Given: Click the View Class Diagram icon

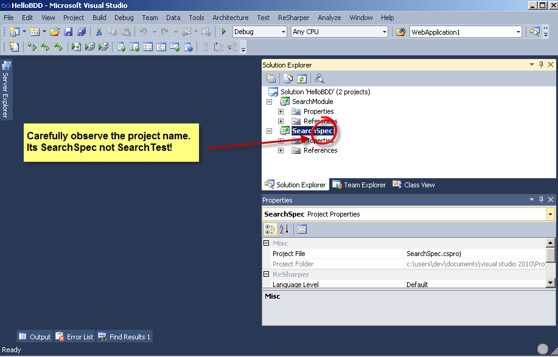Looking at the screenshot, I should click(319, 78).
